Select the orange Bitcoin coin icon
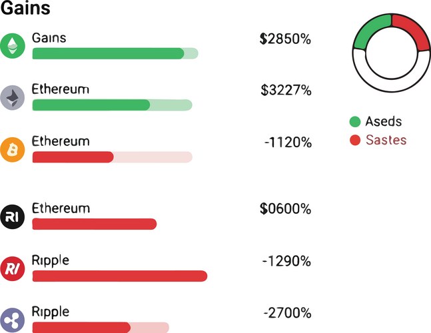The height and width of the screenshot is (333, 431). pyautogui.click(x=12, y=150)
